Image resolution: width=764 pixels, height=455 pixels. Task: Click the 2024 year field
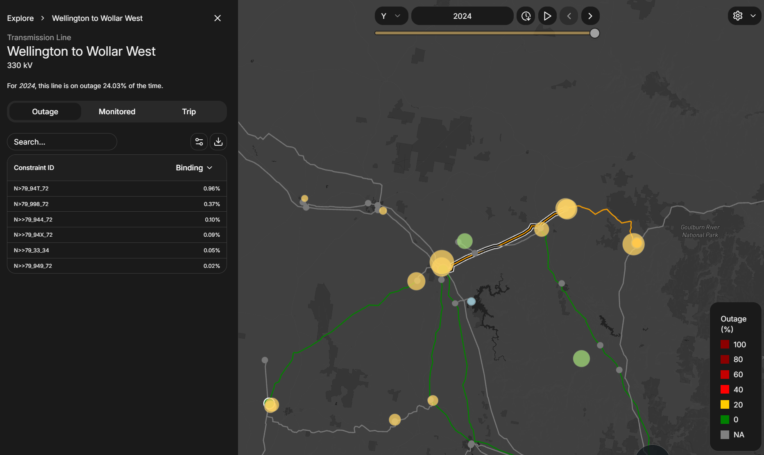[462, 16]
